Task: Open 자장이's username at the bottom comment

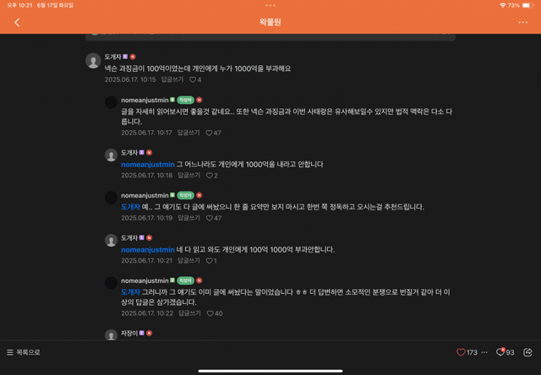Action: [129, 334]
